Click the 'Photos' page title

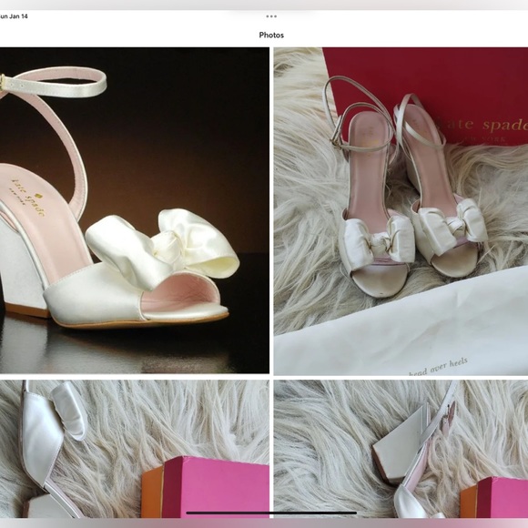[271, 35]
